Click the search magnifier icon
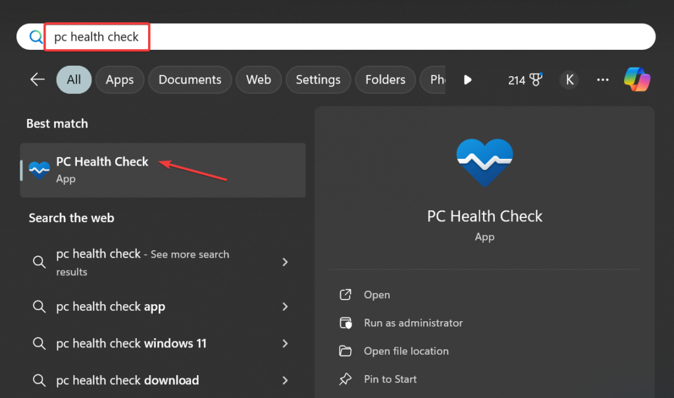The image size is (674, 398). click(36, 37)
